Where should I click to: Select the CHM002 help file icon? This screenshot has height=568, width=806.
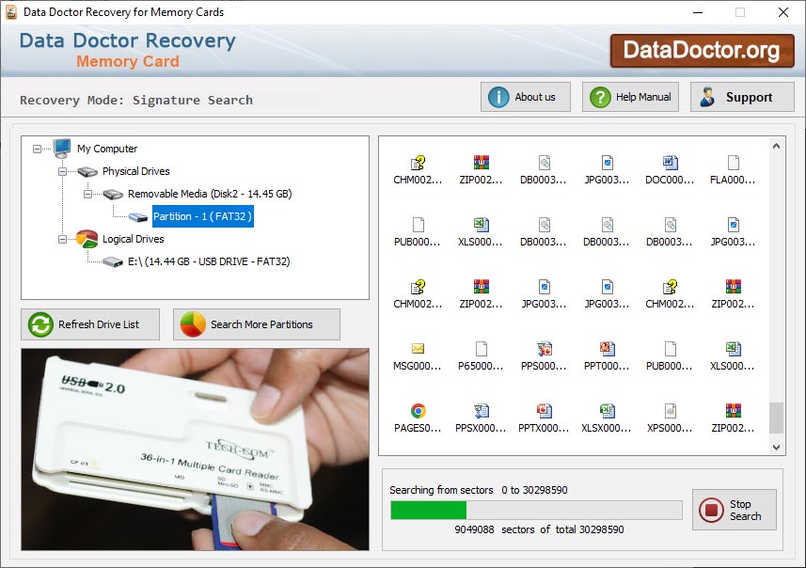coord(417,163)
